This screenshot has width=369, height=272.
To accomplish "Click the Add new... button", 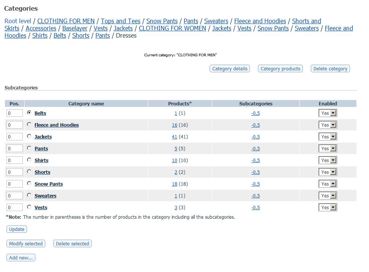I will (x=21, y=258).
